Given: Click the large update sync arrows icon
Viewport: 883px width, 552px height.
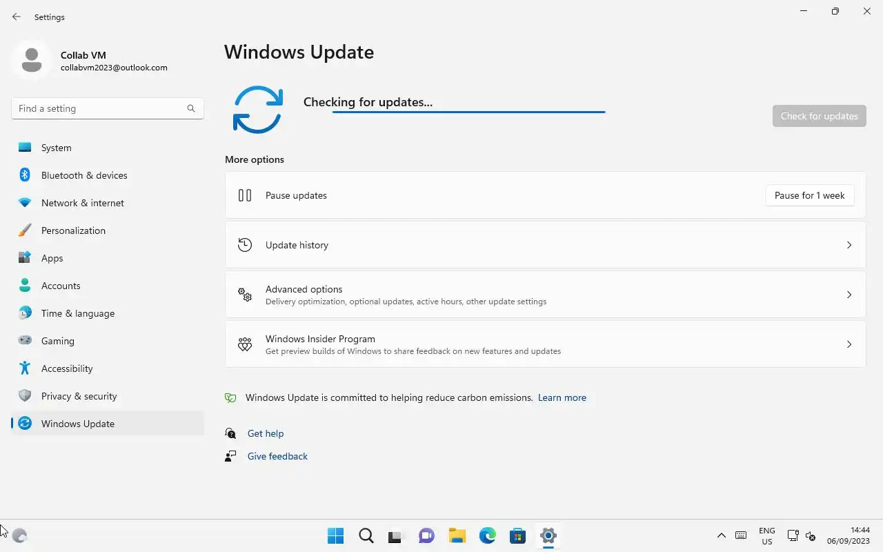Looking at the screenshot, I should [x=258, y=110].
